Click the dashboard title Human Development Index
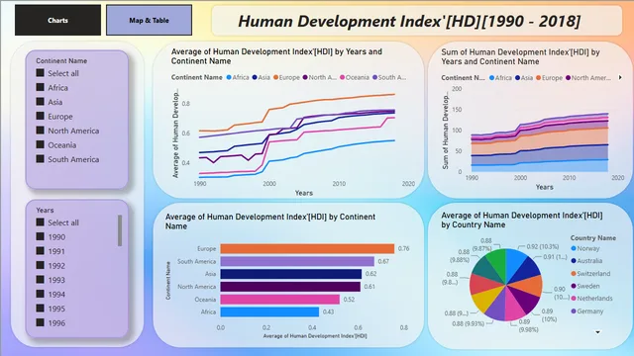The image size is (634, 356). pos(409,21)
